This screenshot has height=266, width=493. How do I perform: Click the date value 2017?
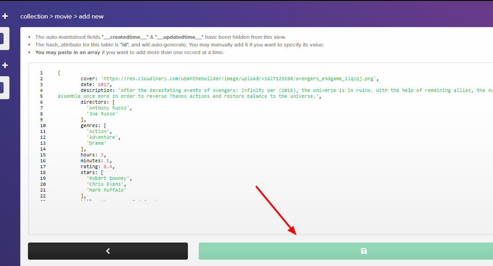tap(104, 84)
